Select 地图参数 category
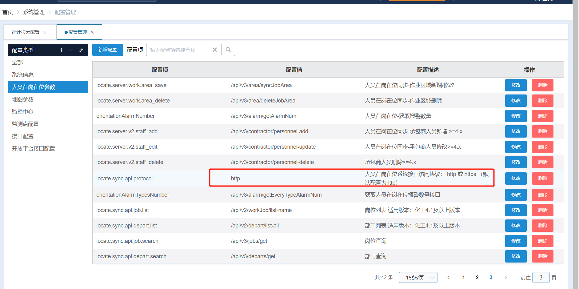 [x=48, y=99]
